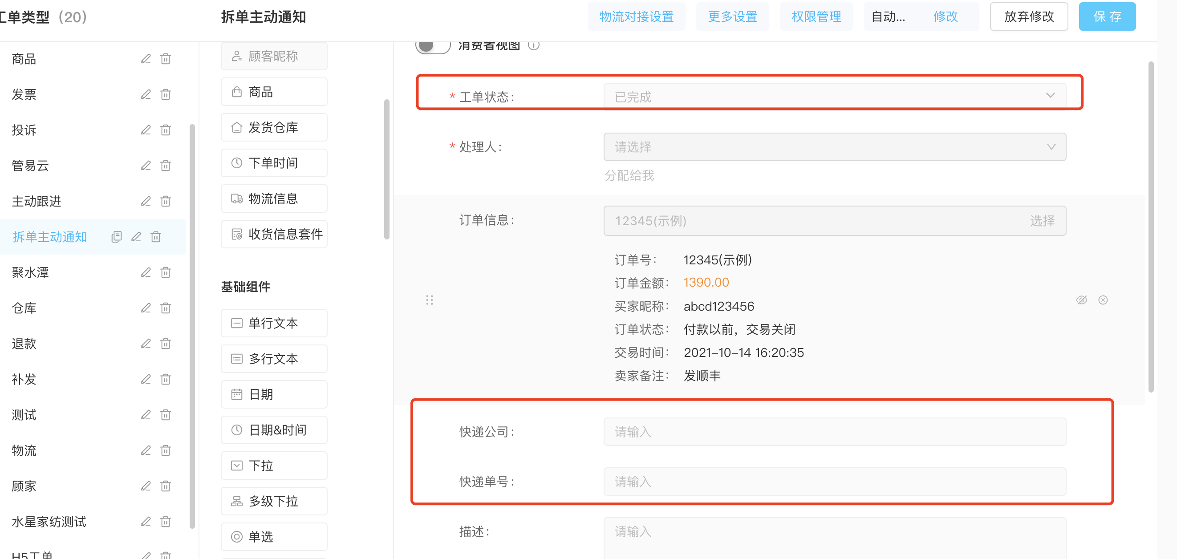The height and width of the screenshot is (559, 1177).
Task: Copy the 拆单主动通知 ticket type
Action: [x=117, y=237]
